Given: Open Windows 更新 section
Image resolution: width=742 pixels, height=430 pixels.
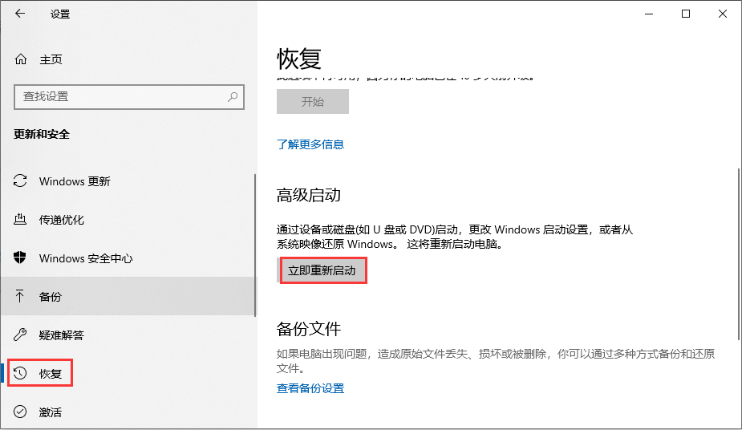Looking at the screenshot, I should (x=128, y=181).
